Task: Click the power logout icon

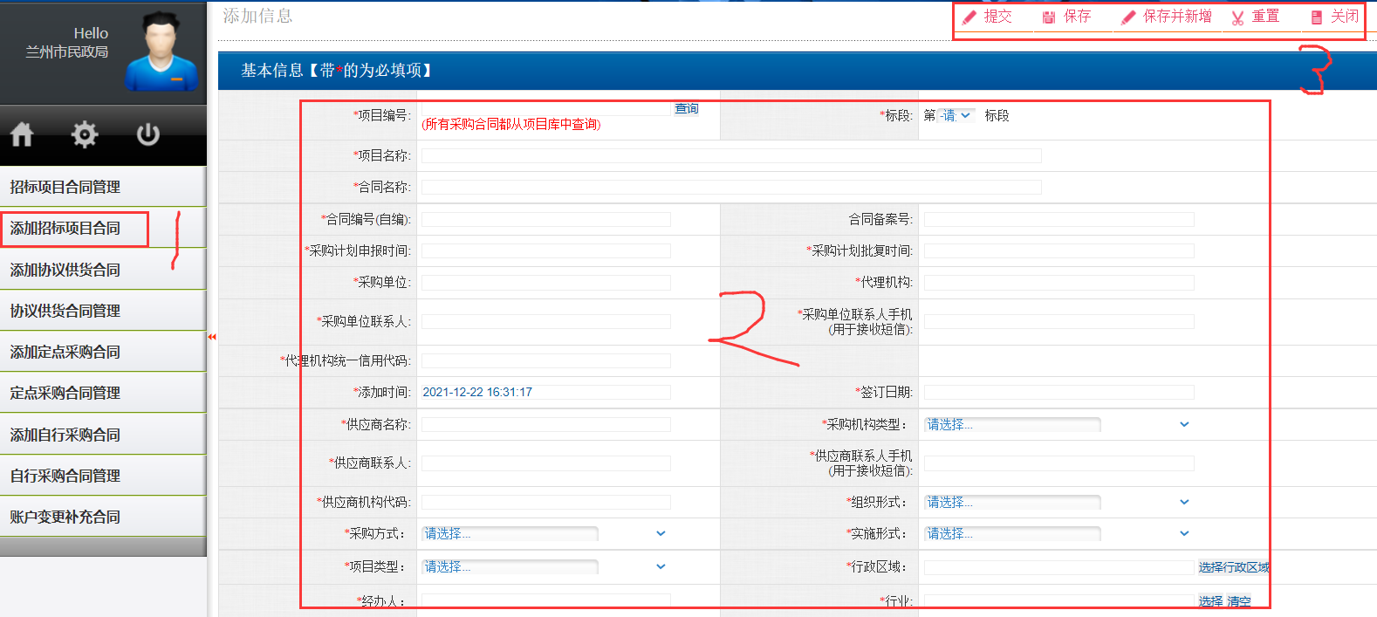Action: point(147,134)
